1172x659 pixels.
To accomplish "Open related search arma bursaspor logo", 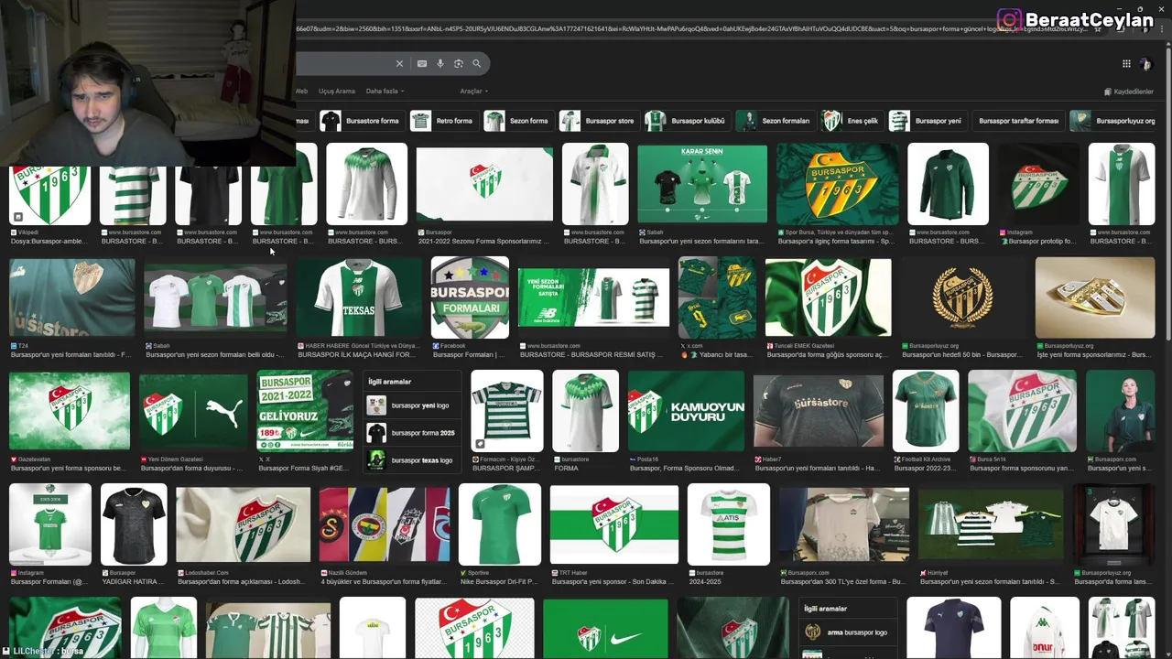I will (847, 632).
